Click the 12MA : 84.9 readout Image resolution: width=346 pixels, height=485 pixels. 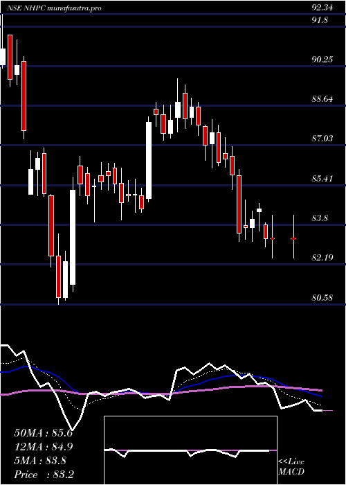[x=44, y=447]
